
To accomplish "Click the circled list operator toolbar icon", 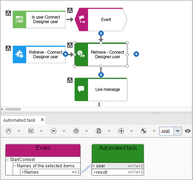I will point(31,131).
